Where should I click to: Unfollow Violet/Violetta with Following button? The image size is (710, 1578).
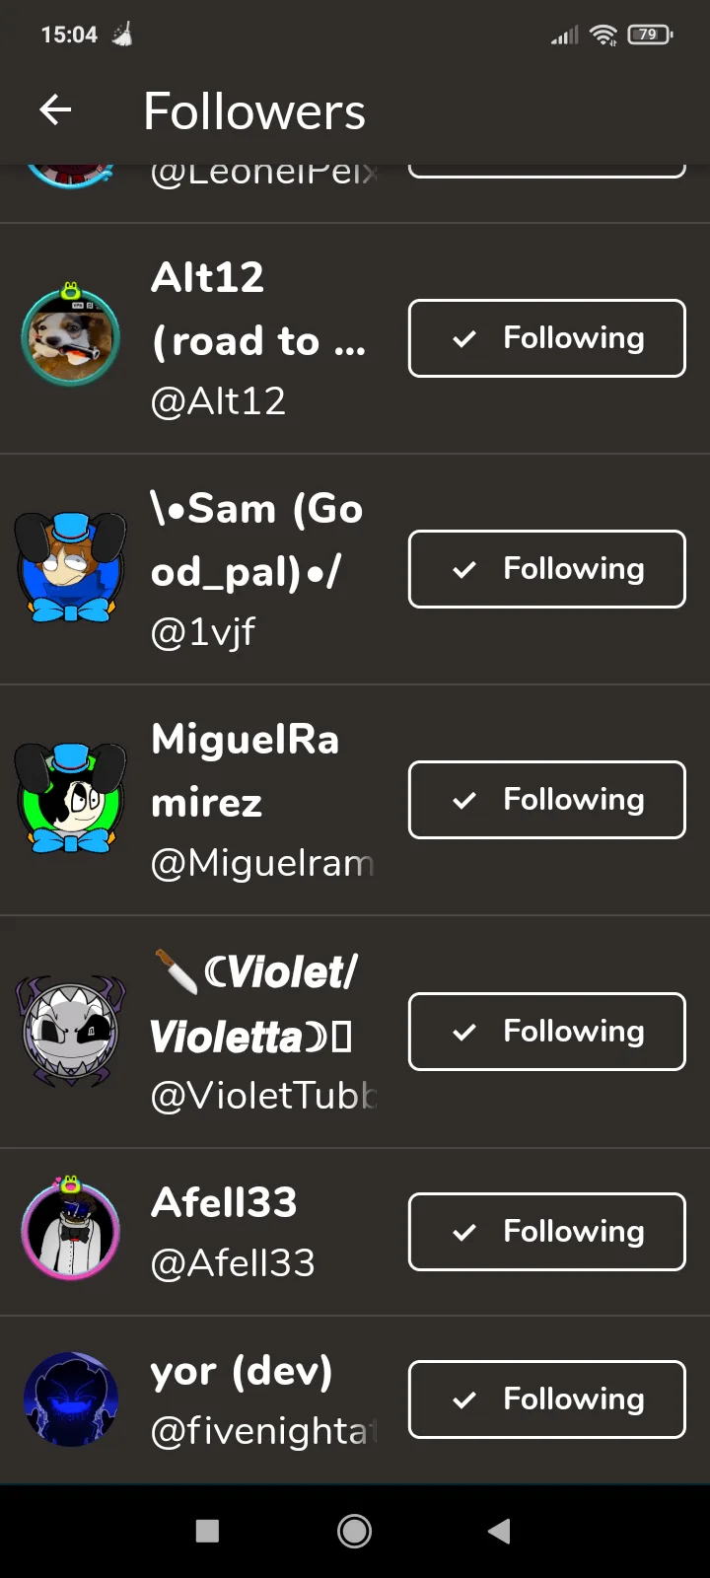coord(547,1032)
